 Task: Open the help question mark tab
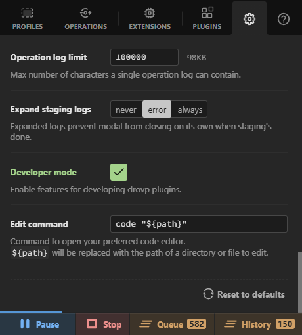pyautogui.click(x=284, y=19)
